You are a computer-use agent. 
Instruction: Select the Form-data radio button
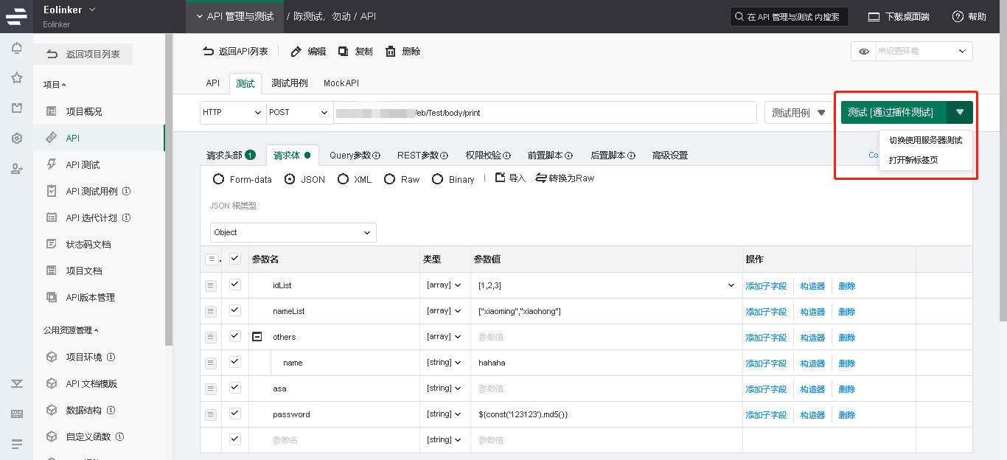point(218,179)
